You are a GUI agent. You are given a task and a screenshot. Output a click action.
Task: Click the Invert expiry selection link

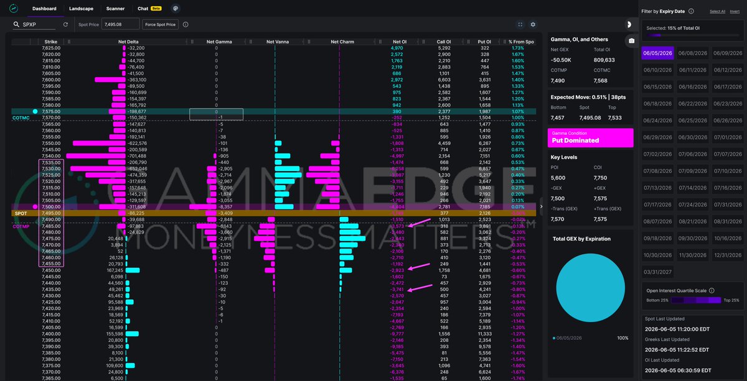click(736, 11)
